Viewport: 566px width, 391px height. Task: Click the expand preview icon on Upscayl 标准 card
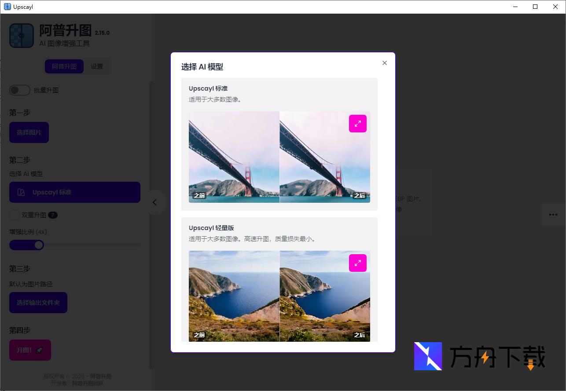click(x=357, y=124)
